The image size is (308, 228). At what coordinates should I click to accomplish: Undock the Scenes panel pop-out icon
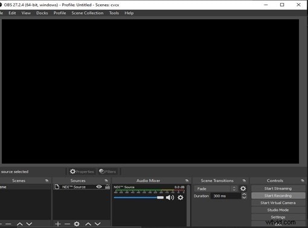(47, 180)
